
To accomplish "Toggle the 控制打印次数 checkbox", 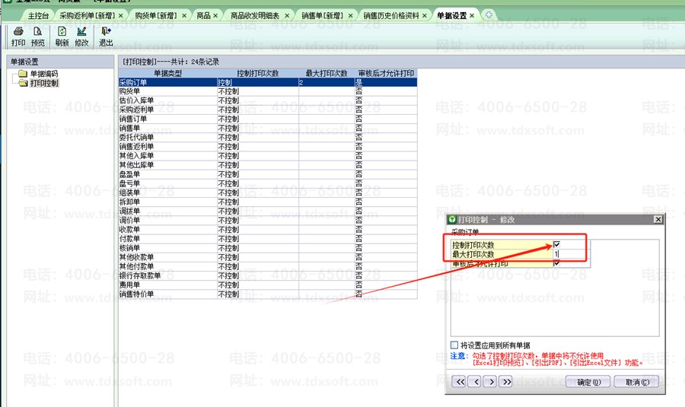I will [x=557, y=245].
